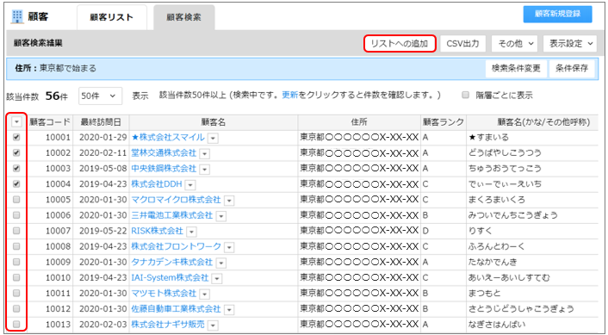Check the checkbox for customer 10005
608x335 pixels.
(16, 199)
